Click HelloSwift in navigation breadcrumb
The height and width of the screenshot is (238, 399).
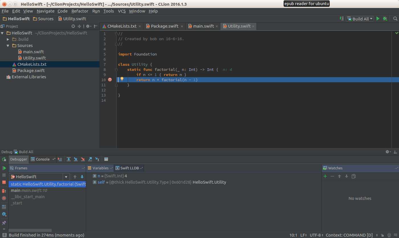pyautogui.click(x=16, y=19)
